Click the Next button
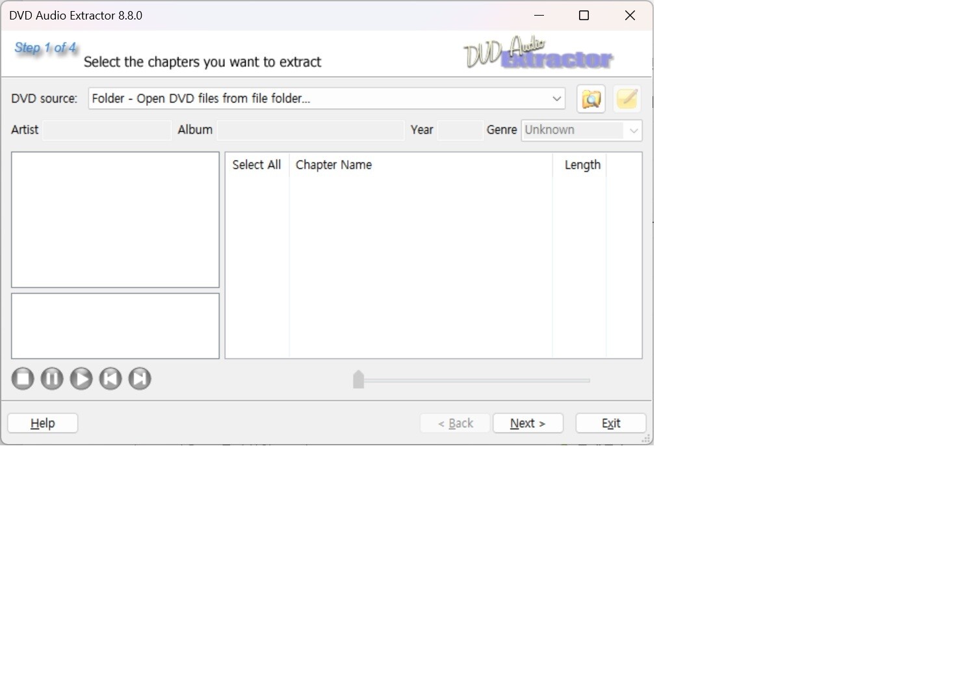Screen dimensions: 956x680 click(x=528, y=423)
